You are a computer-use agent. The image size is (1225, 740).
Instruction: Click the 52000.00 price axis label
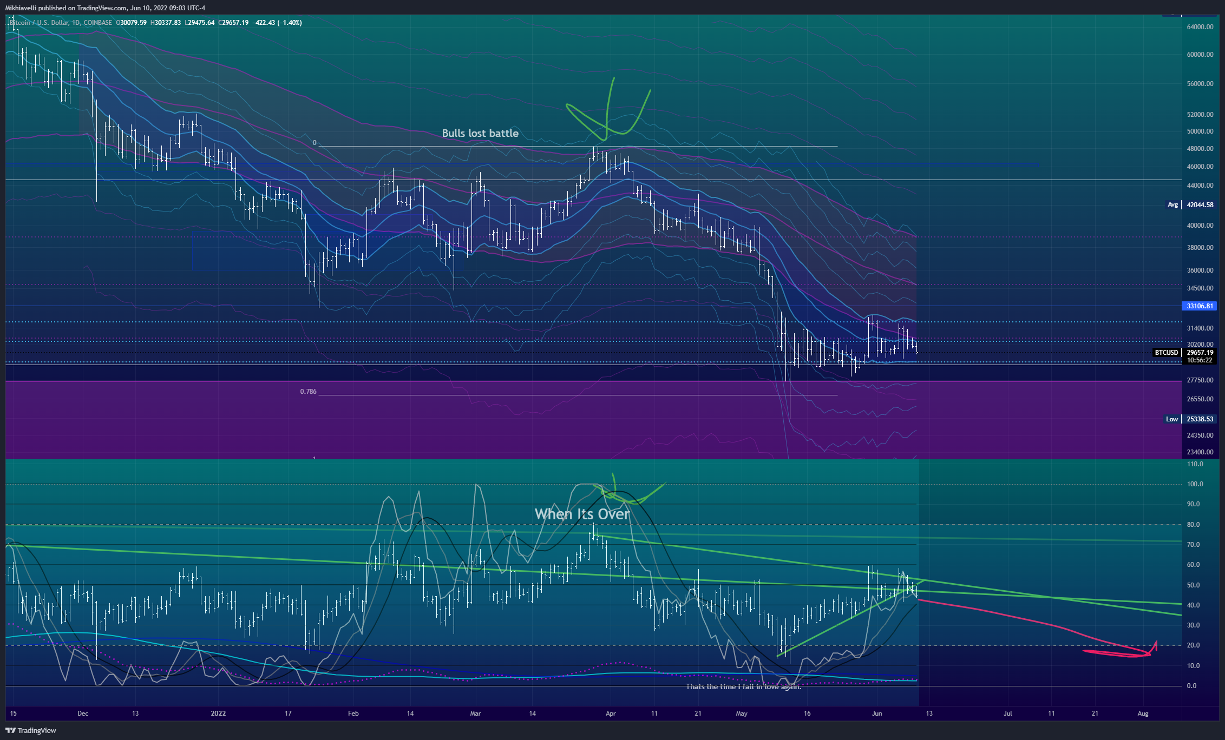pos(1200,115)
